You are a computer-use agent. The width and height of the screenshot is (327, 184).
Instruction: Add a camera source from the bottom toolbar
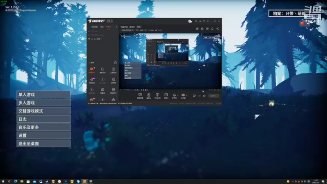(x=149, y=96)
